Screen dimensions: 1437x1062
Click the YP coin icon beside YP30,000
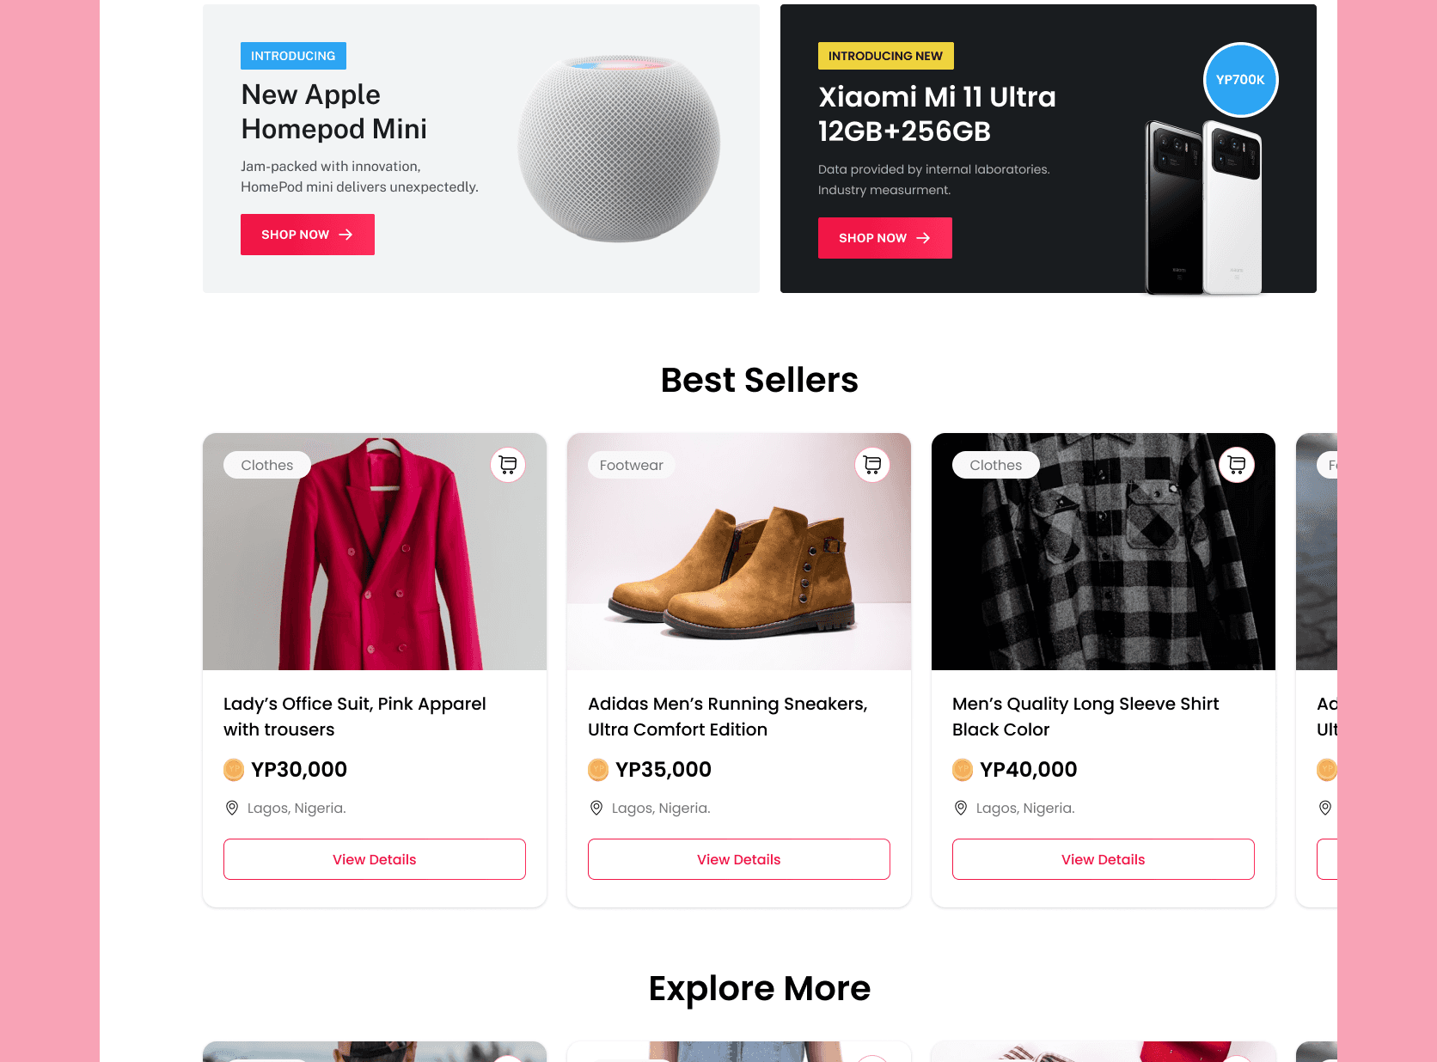(x=234, y=770)
